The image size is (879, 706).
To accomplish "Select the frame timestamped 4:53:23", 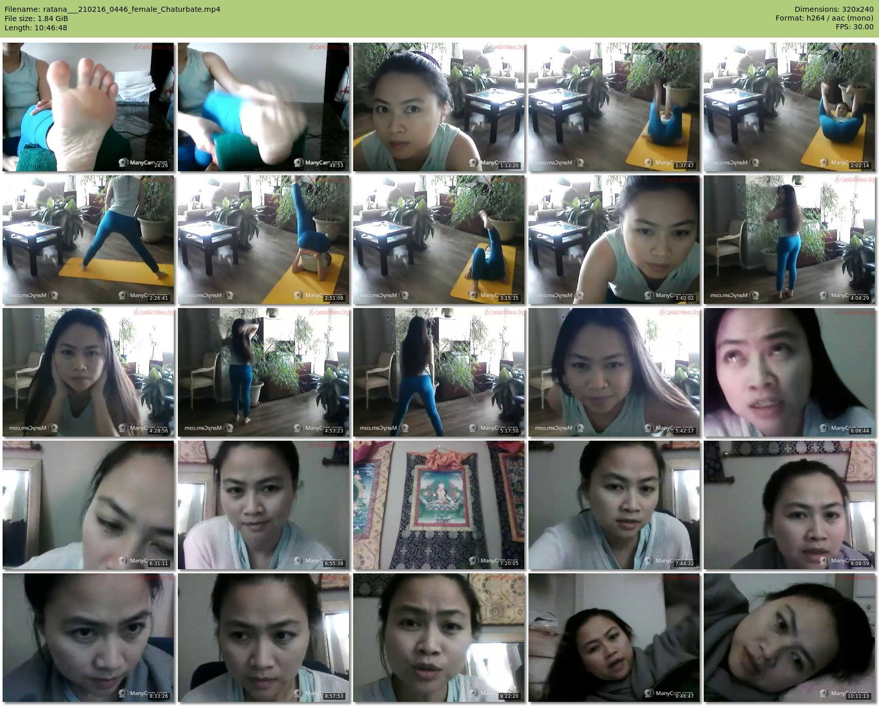I will pyautogui.click(x=263, y=372).
